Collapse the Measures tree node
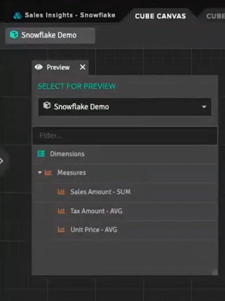 tap(40, 172)
